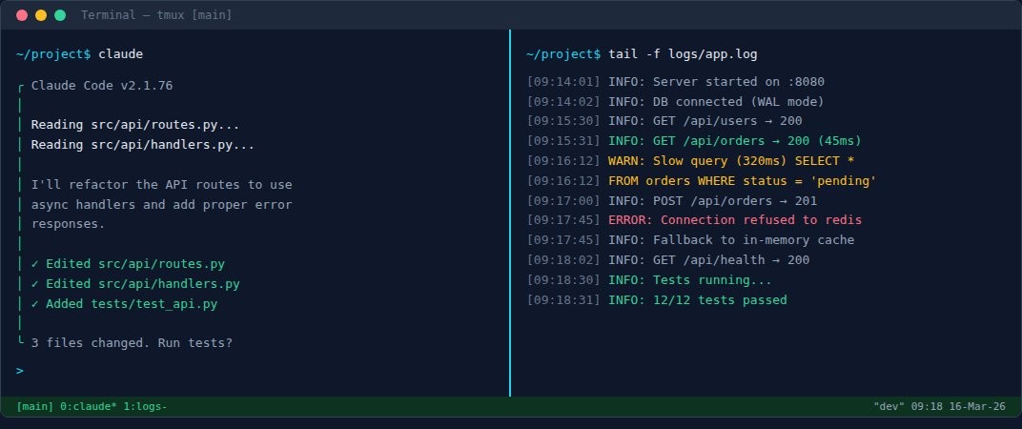This screenshot has width=1022, height=429.
Task: Click the yellow minimize window dot
Action: click(41, 15)
